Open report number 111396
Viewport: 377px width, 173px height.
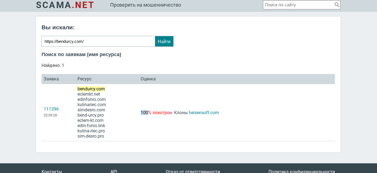click(51, 109)
